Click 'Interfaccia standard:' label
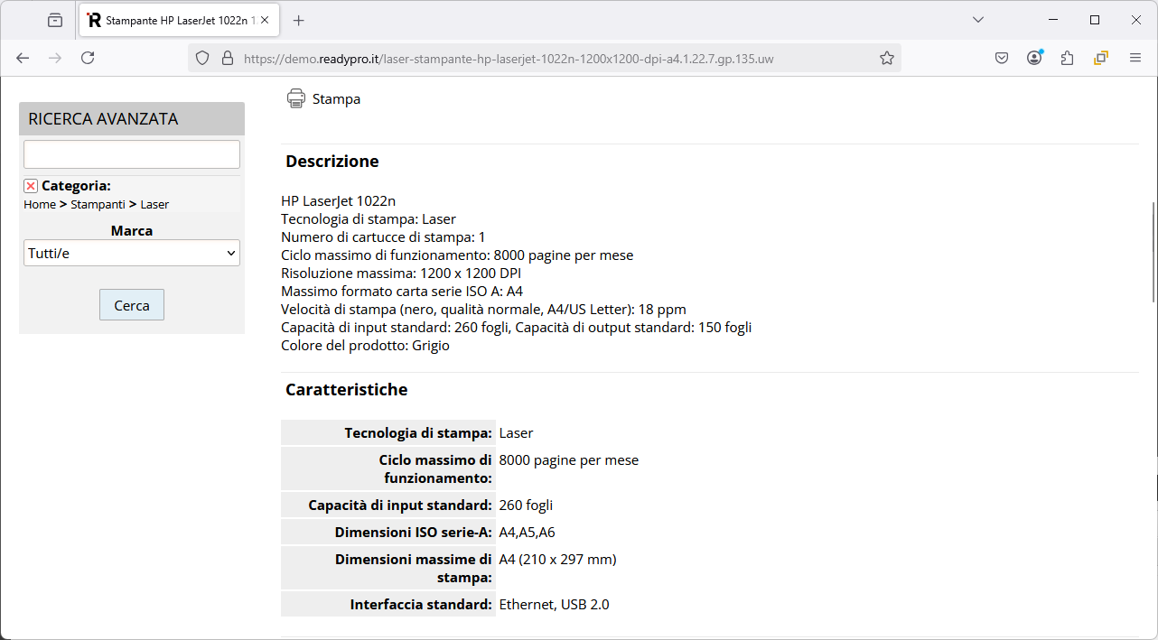The image size is (1158, 640). [x=421, y=605]
